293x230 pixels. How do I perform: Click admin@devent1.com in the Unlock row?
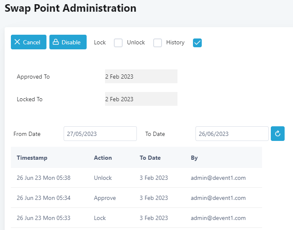click(218, 178)
